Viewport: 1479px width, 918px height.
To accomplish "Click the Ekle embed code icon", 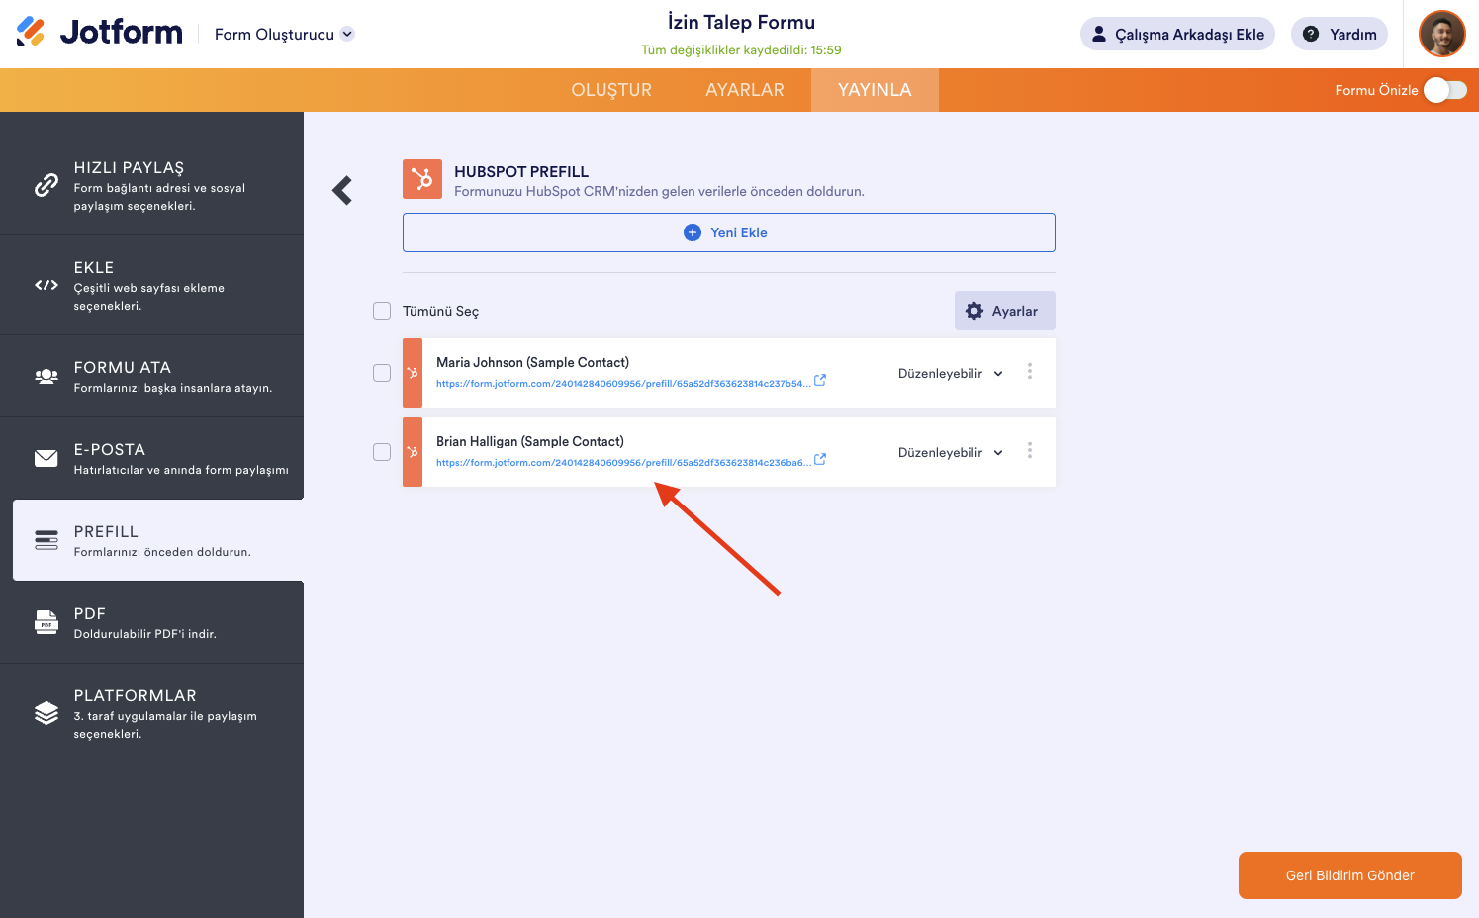I will (46, 285).
